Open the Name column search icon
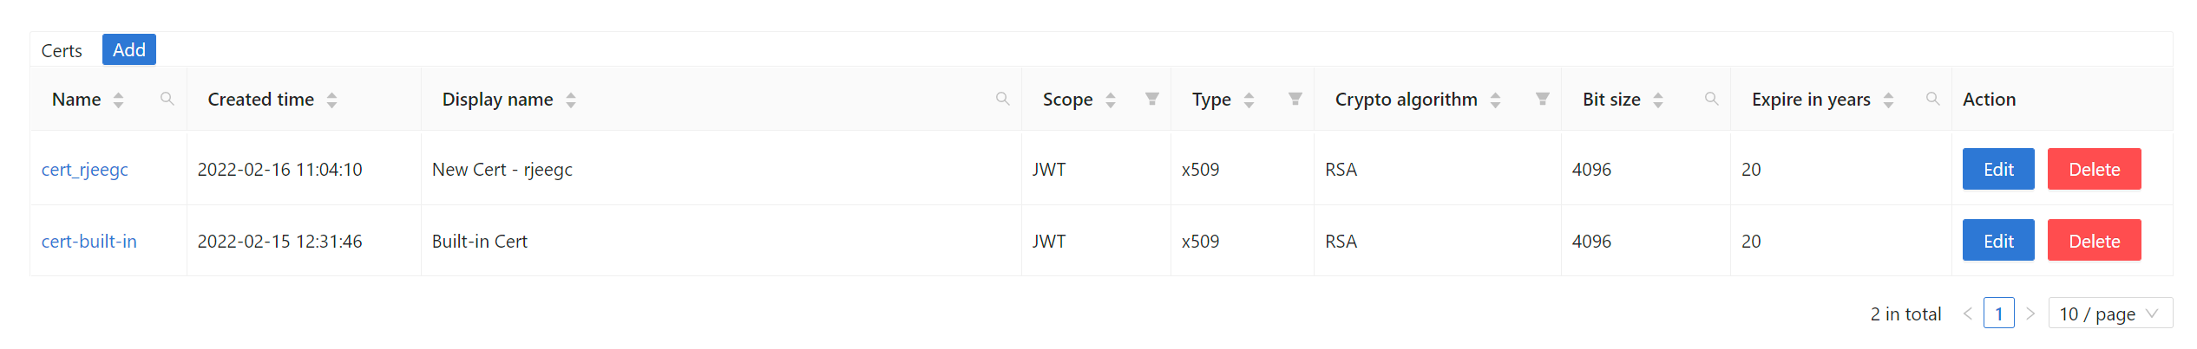 pos(167,99)
